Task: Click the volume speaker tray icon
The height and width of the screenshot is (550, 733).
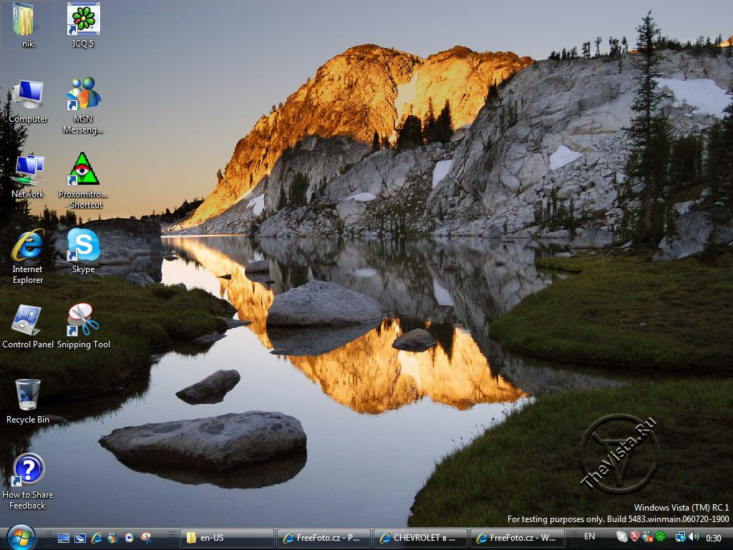Action: point(693,536)
